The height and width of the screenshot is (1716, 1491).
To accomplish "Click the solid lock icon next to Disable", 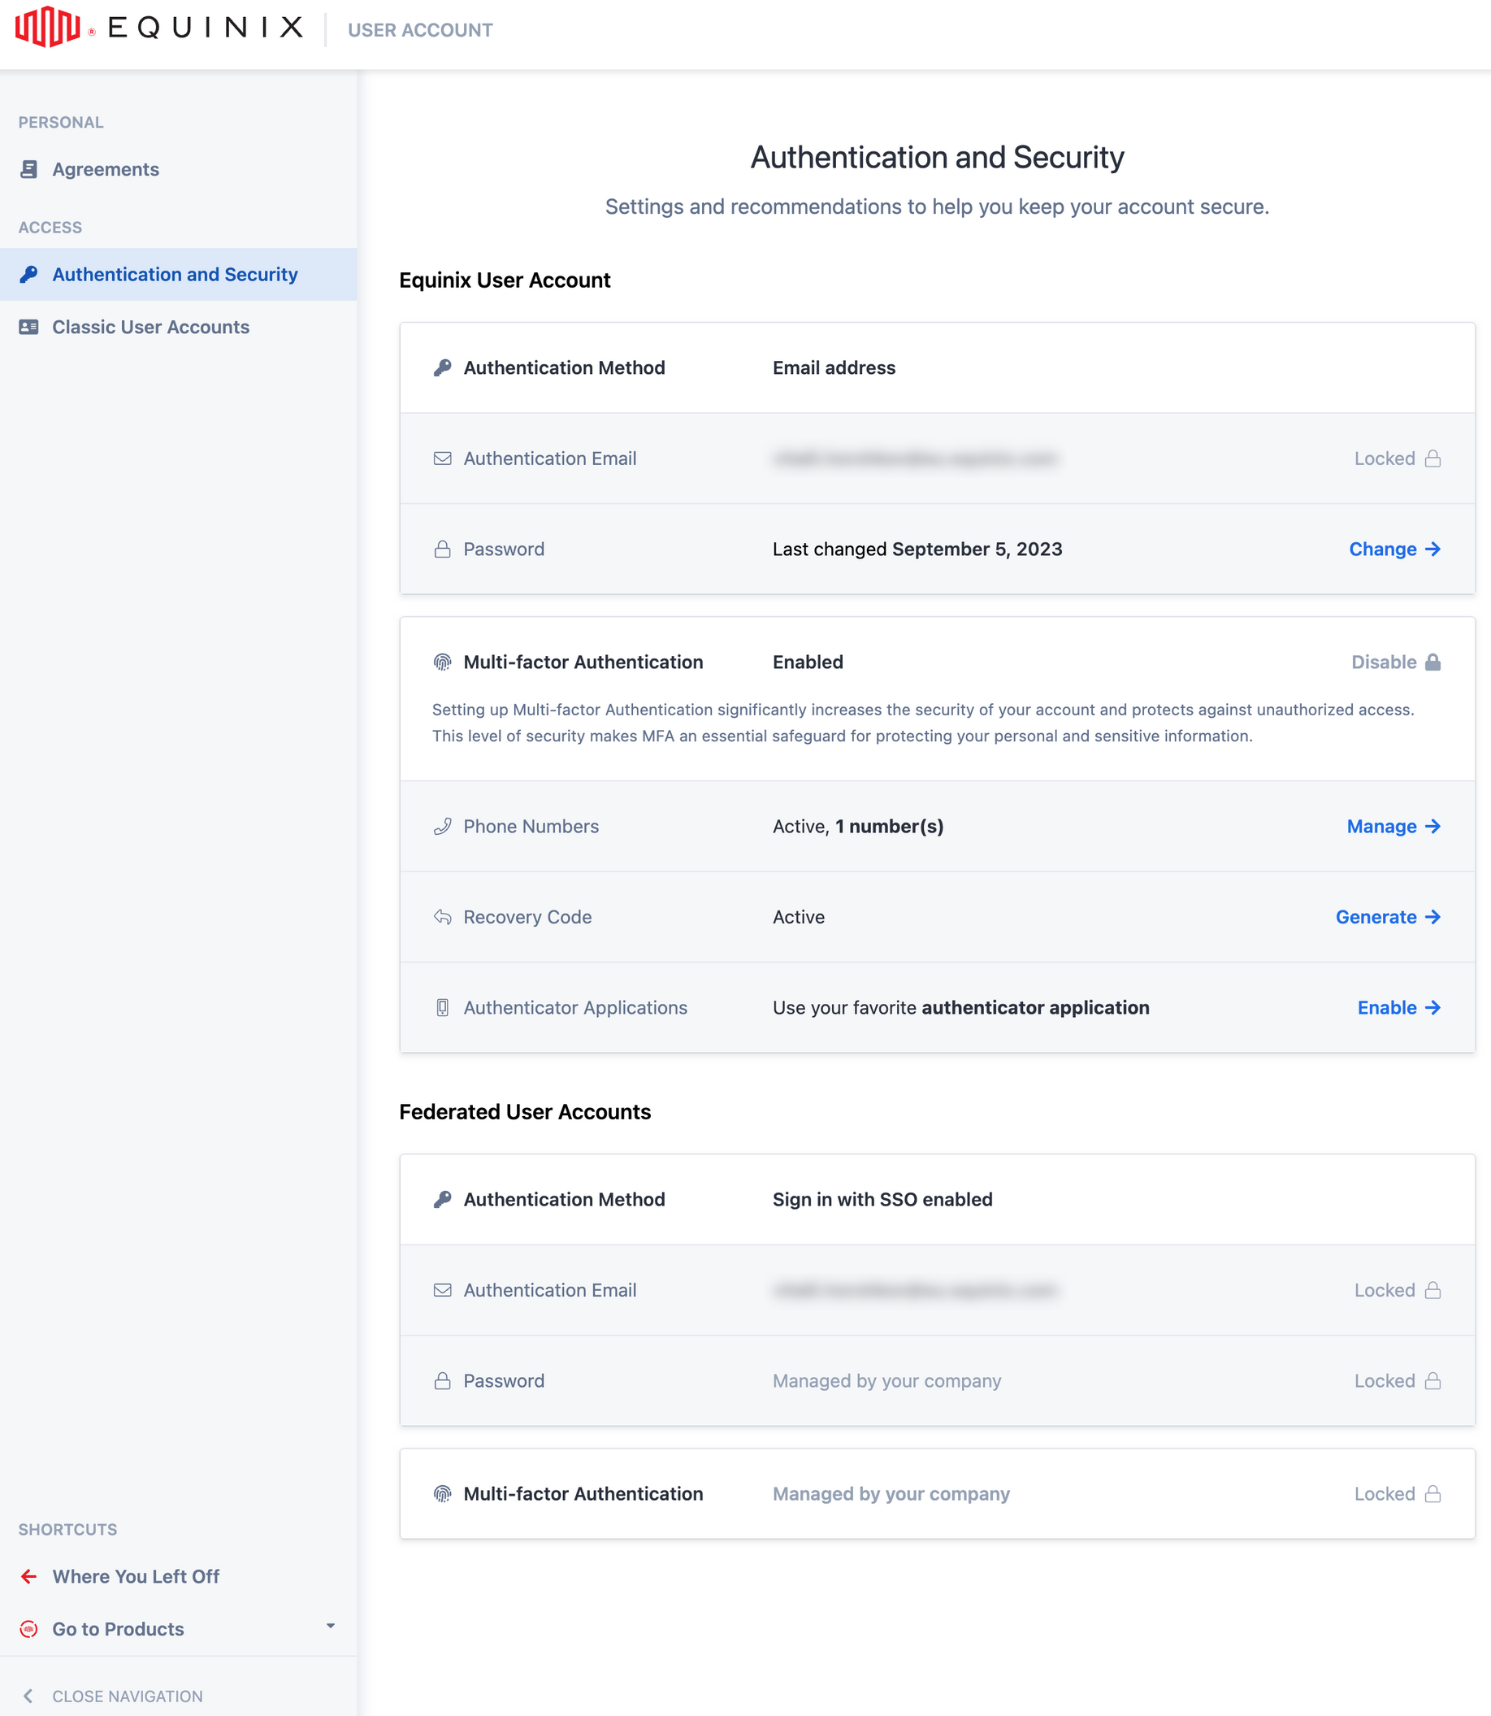I will [1432, 663].
